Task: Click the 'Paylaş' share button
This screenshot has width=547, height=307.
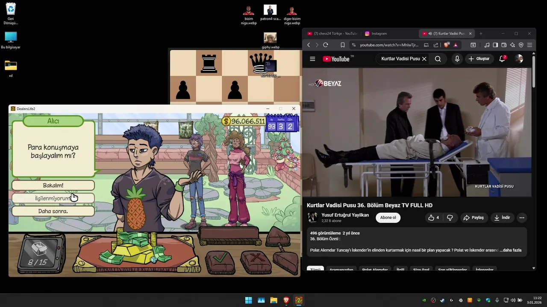Action: coord(473,217)
